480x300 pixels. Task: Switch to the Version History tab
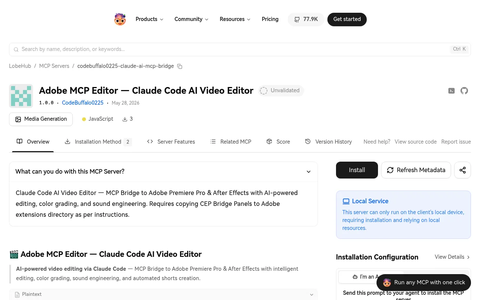[328, 142]
